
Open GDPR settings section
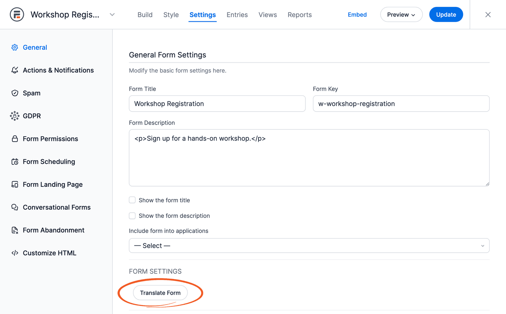coord(32,116)
